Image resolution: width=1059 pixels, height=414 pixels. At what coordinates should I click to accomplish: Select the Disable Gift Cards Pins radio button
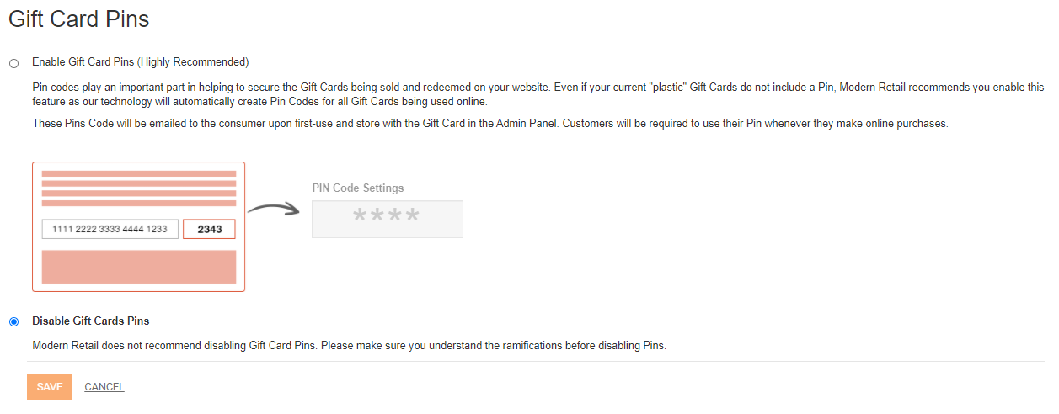tap(13, 322)
